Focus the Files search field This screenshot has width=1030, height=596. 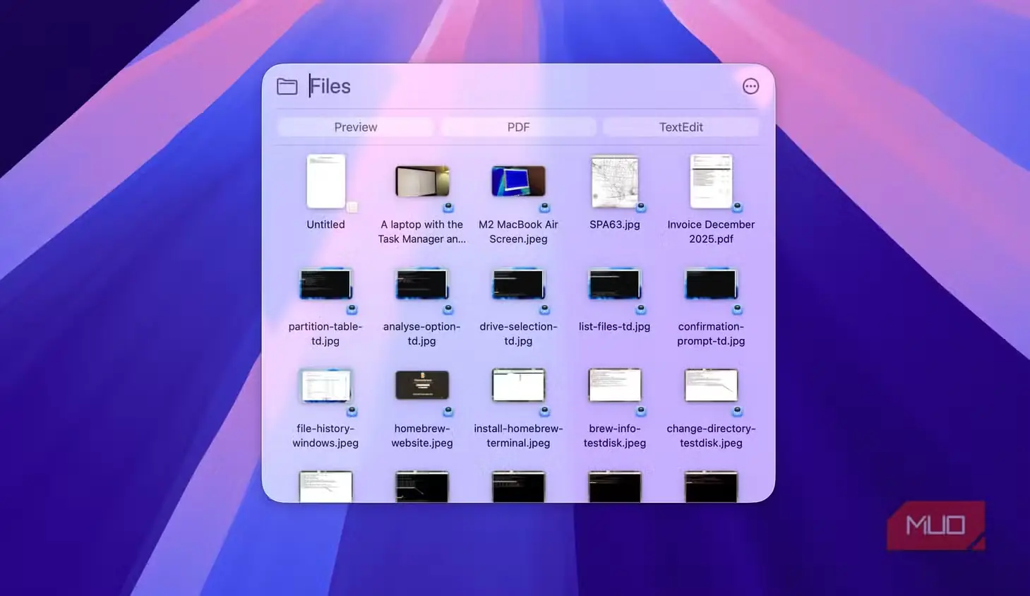pos(519,86)
